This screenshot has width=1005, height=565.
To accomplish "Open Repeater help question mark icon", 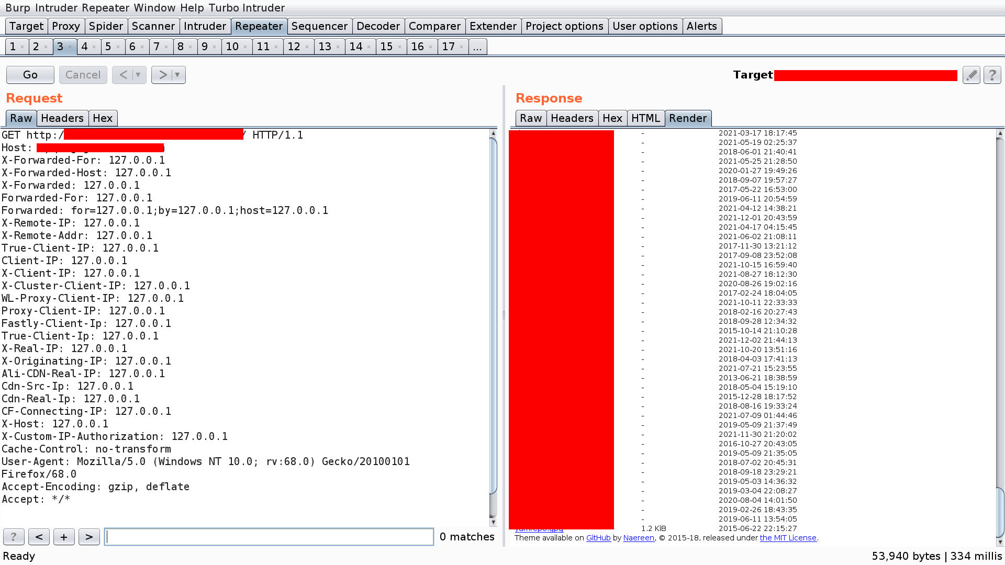I will (992, 75).
